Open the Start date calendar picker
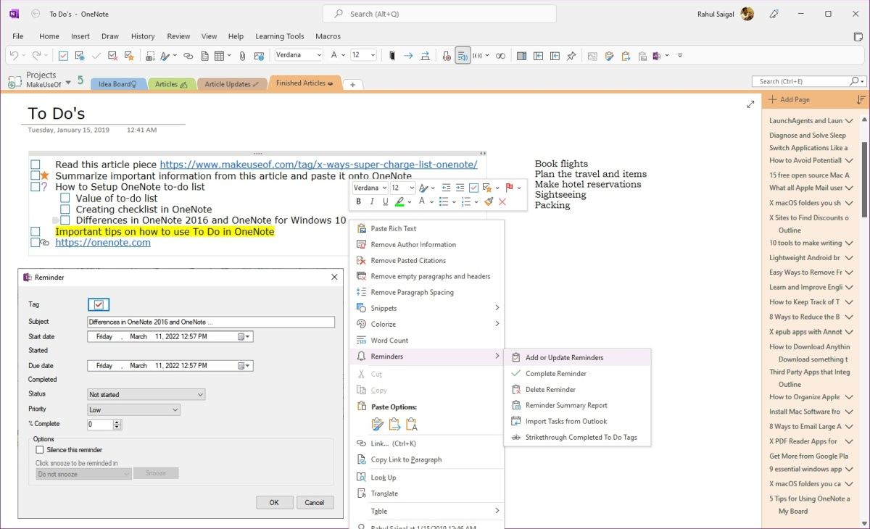The width and height of the screenshot is (870, 529). tap(244, 336)
